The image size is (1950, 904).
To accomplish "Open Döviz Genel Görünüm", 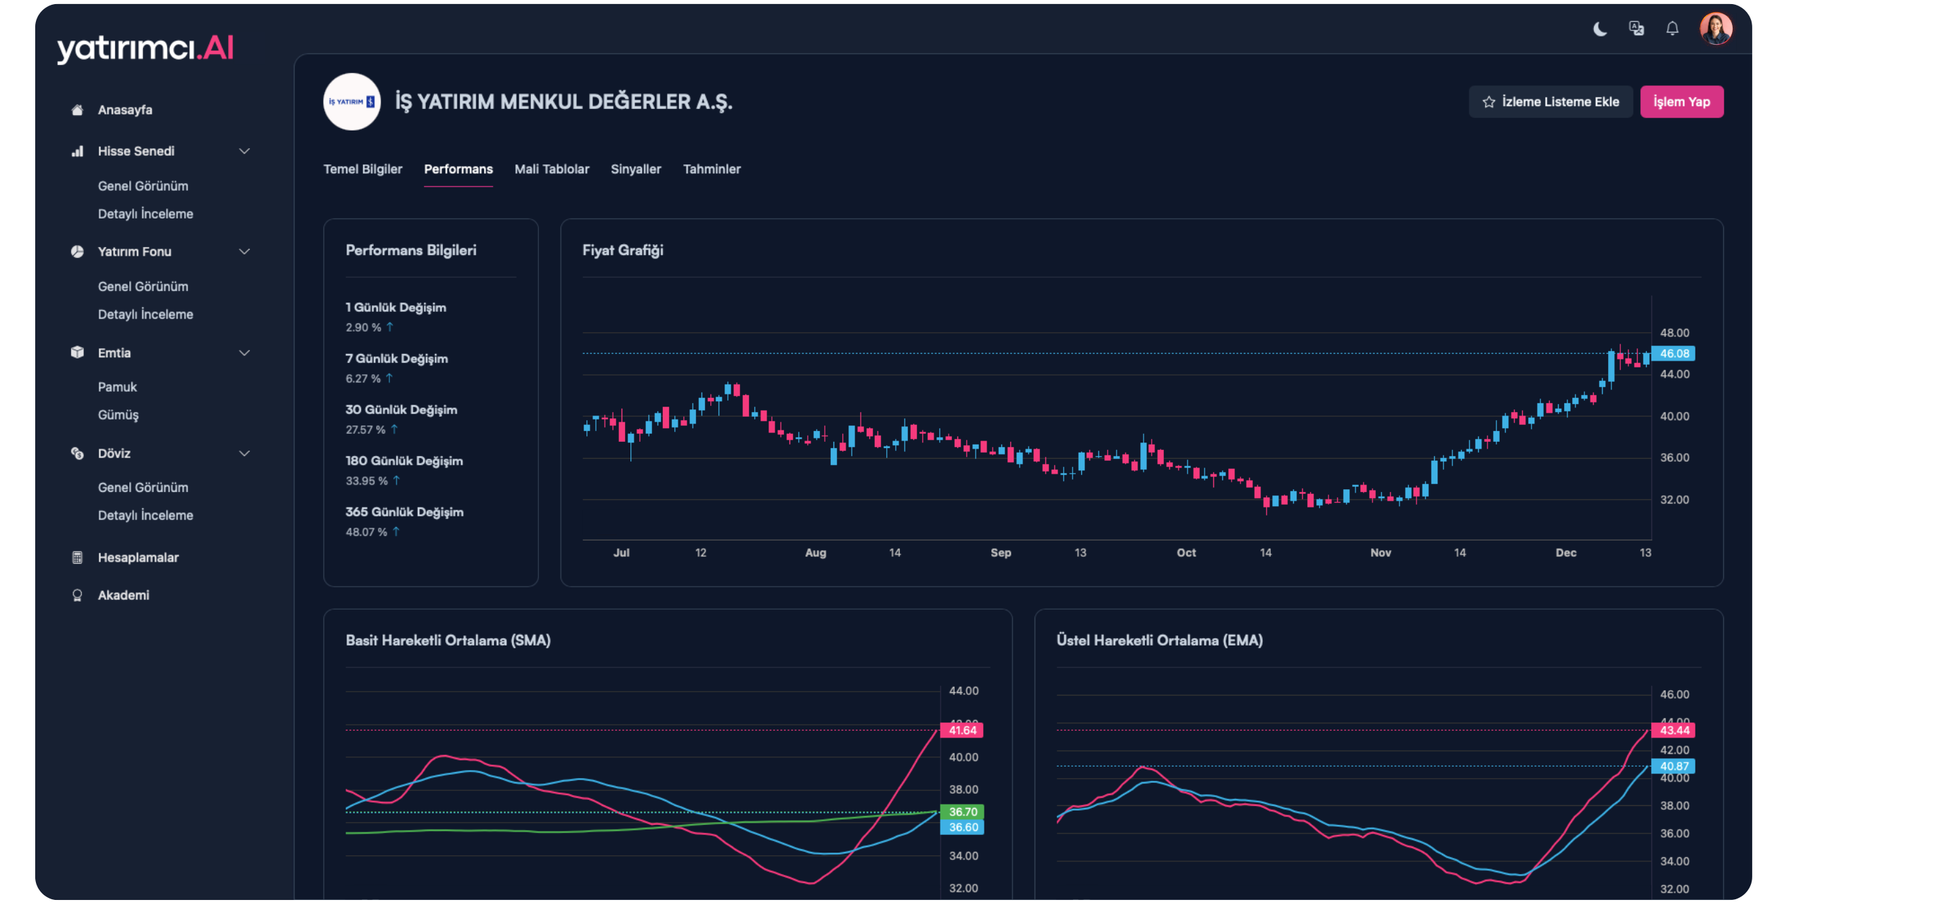I will pos(143,488).
